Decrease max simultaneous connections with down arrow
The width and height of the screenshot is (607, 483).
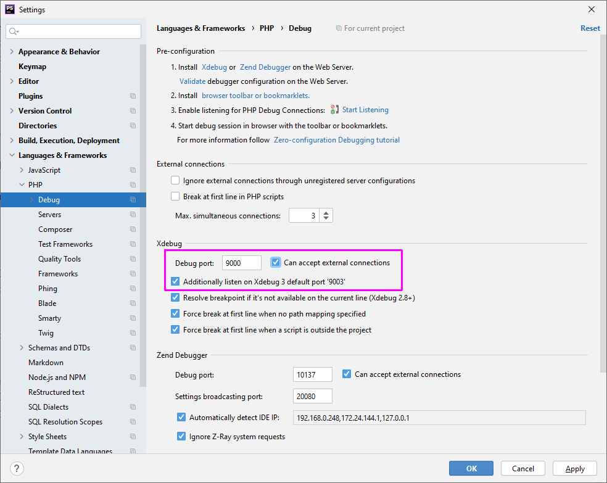[x=326, y=218]
